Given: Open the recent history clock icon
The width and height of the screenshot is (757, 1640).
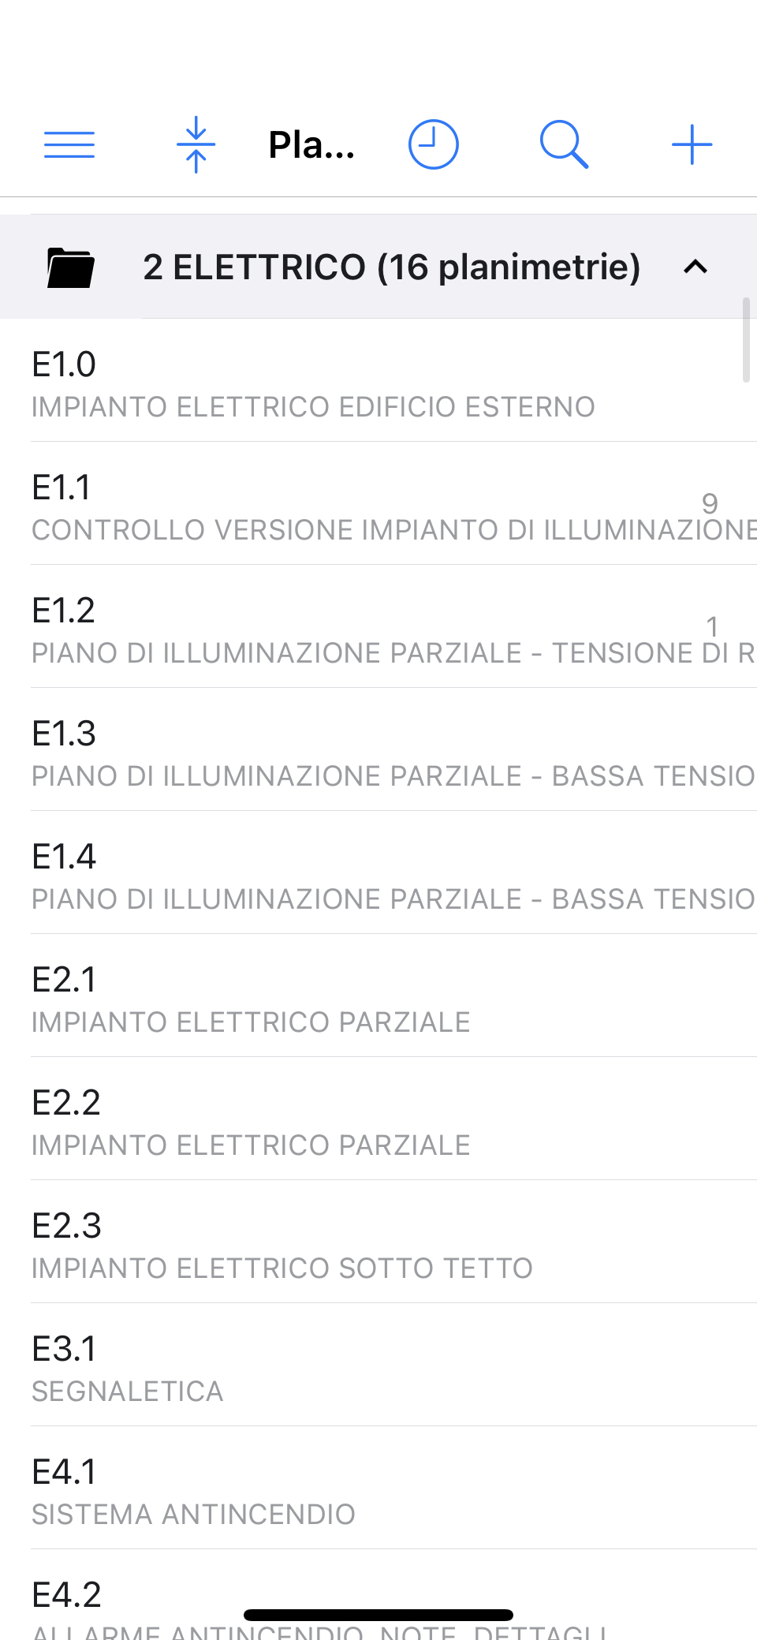Looking at the screenshot, I should pyautogui.click(x=433, y=144).
